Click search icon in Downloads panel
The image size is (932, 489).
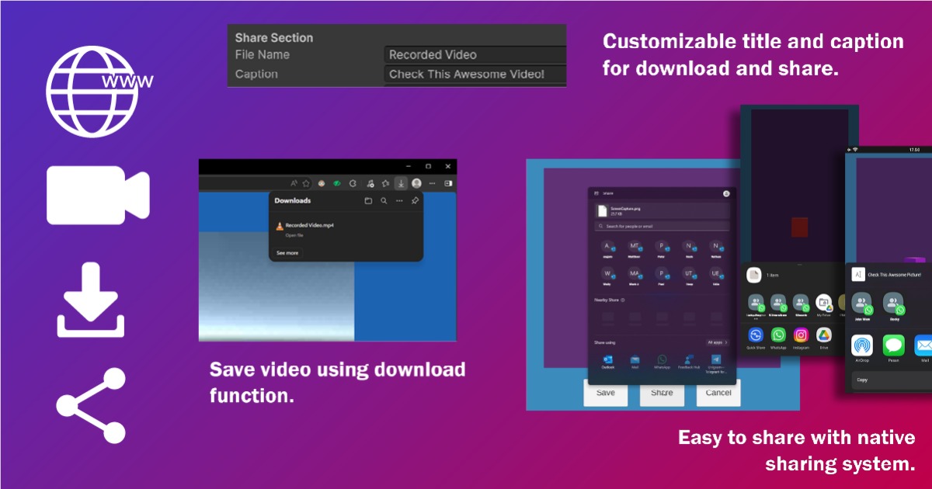384,200
